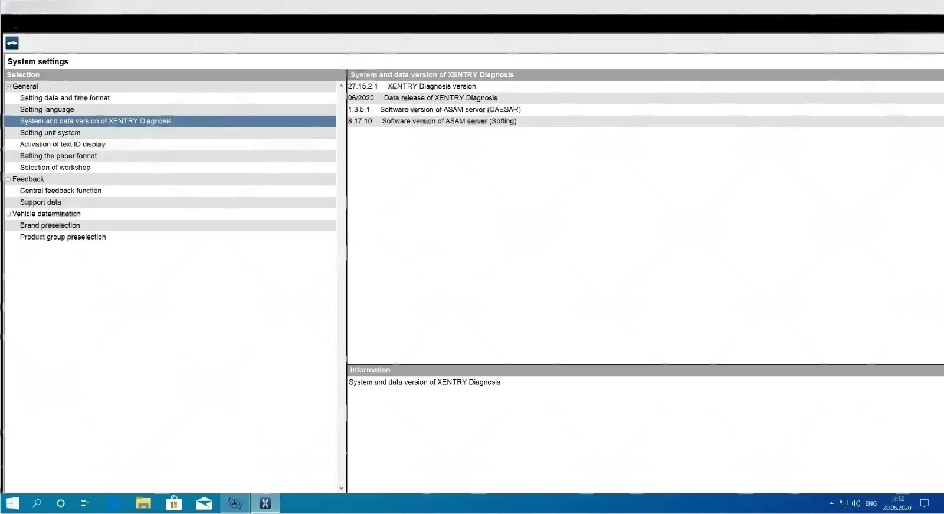
Task: Click the Selection panel header
Action: 175,75
